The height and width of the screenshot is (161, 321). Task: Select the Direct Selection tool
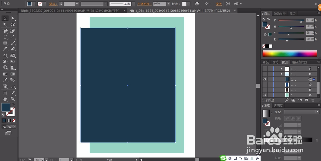point(13,18)
